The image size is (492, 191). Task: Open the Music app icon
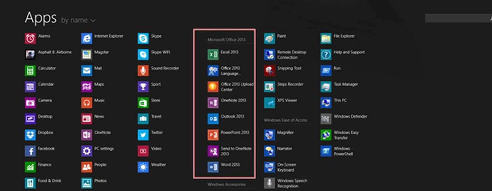(87, 103)
